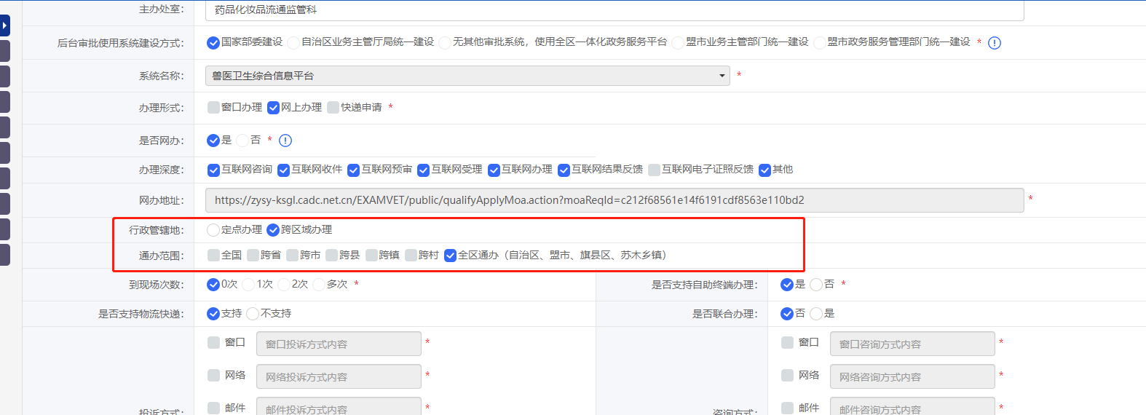
Task: Check the 窗口办理 checkbox
Action: (213, 108)
